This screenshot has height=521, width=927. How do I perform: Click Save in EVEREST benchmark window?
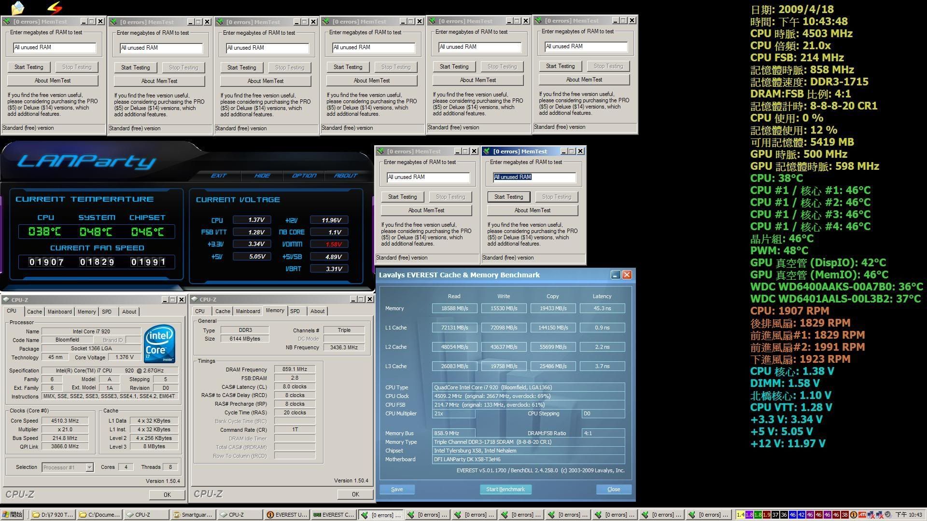[x=396, y=489]
